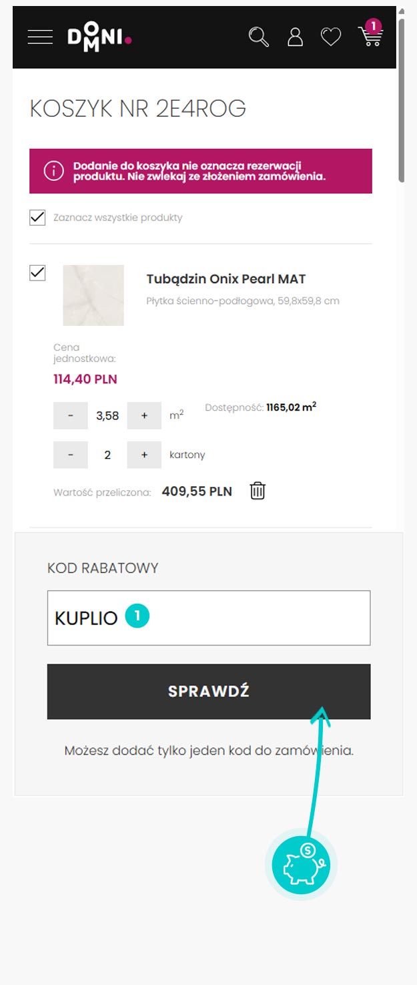Open the user account icon
The image size is (417, 985).
pyautogui.click(x=295, y=37)
